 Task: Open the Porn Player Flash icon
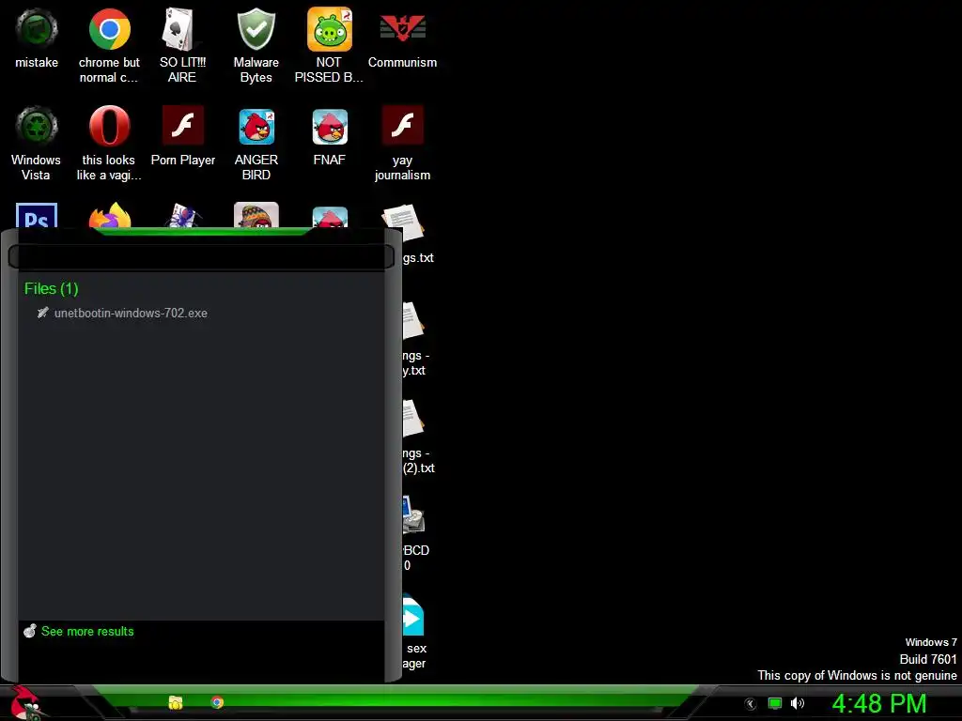click(183, 135)
